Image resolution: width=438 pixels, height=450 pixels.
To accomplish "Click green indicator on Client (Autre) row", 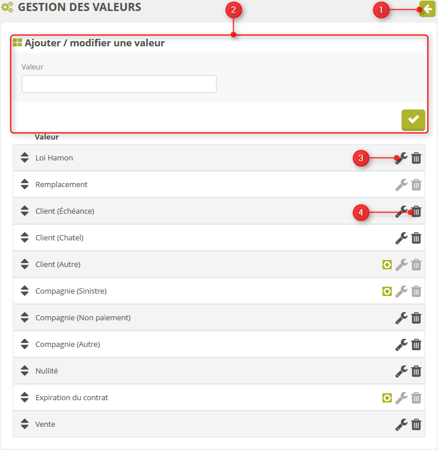I will click(x=387, y=265).
